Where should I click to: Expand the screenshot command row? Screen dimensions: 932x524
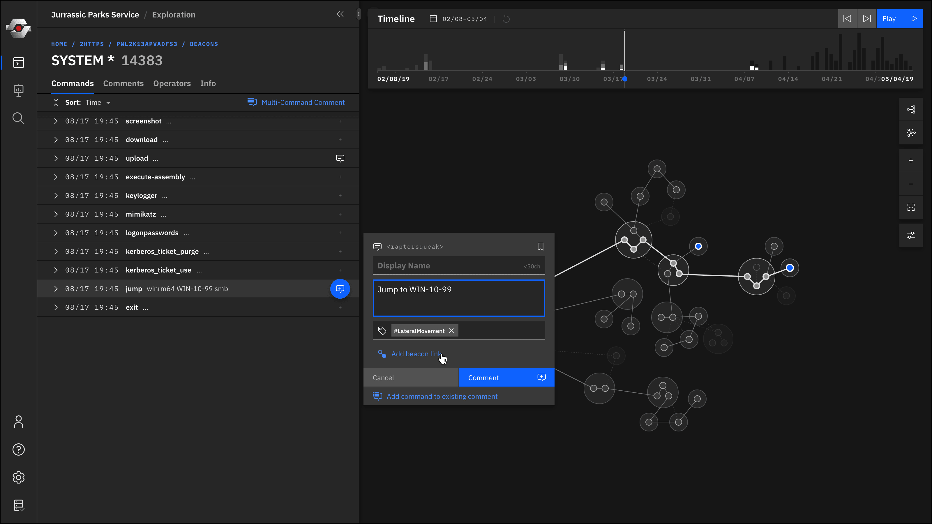coord(56,121)
